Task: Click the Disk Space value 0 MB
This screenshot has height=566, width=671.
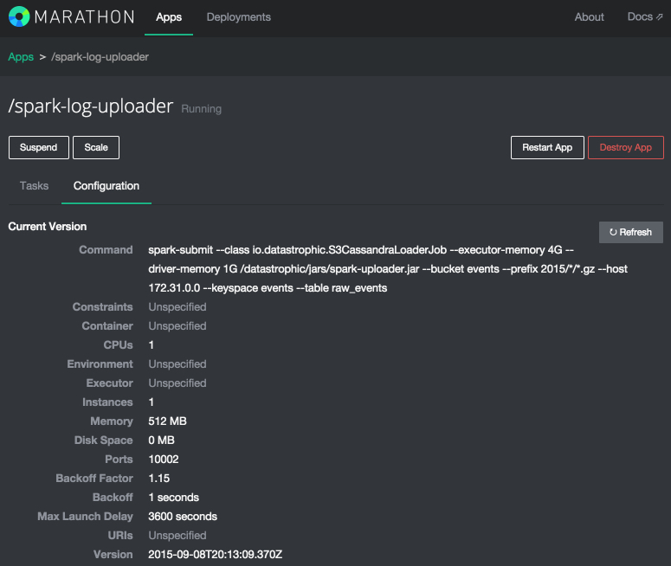Action: point(161,441)
